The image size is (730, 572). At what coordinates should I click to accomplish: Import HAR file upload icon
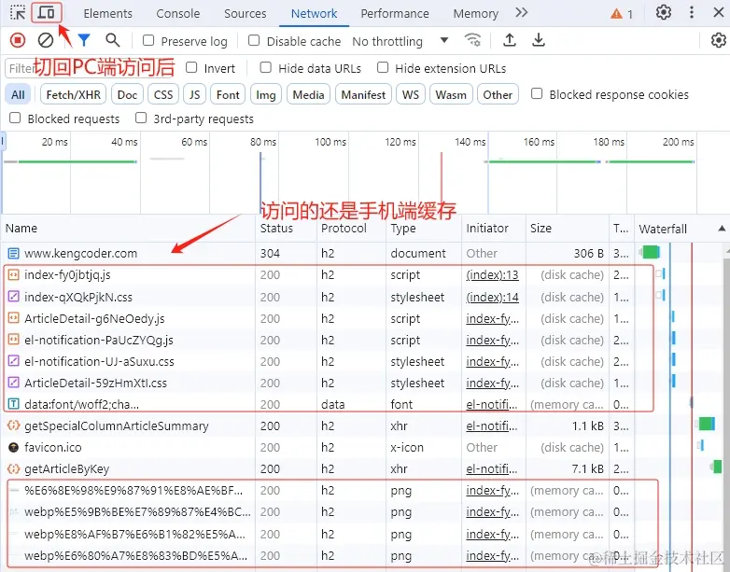[510, 40]
